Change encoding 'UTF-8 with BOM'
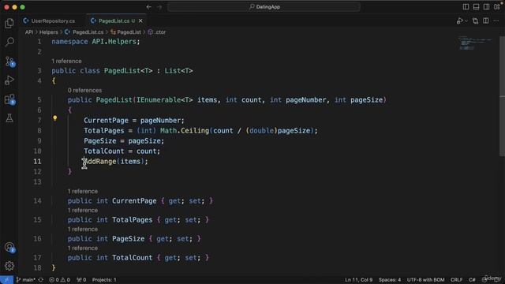The image size is (505, 284). (x=425, y=280)
